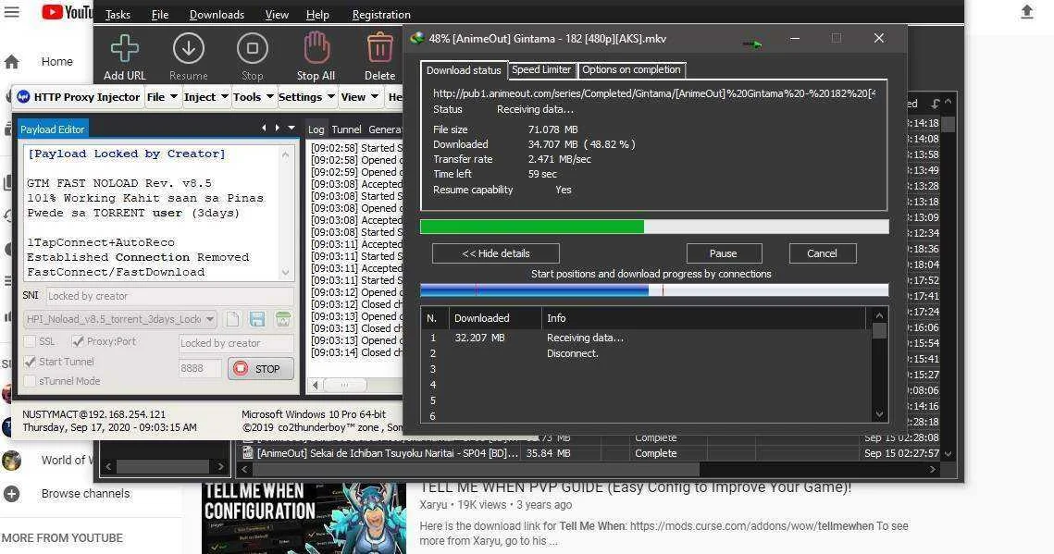Viewport: 1054px width, 554px height.
Task: Open the Tasks menu in IDM
Action: coord(118,15)
